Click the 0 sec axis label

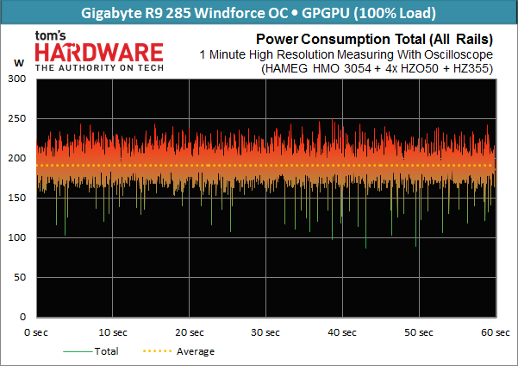[x=36, y=332]
